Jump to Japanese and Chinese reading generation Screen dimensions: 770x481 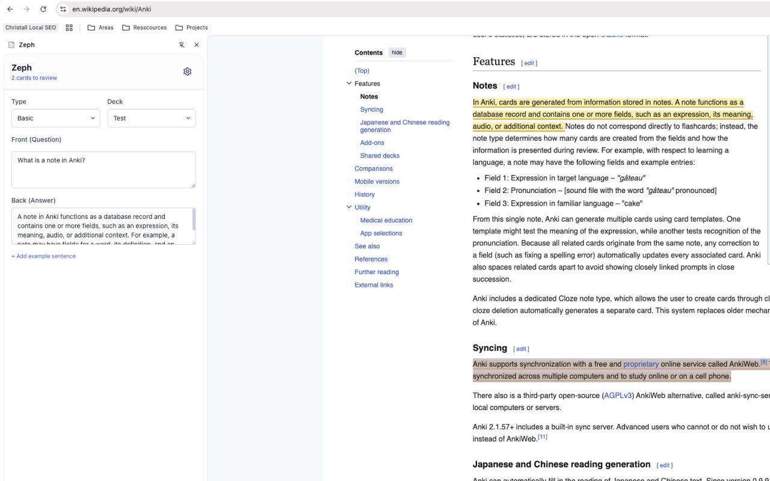(405, 126)
